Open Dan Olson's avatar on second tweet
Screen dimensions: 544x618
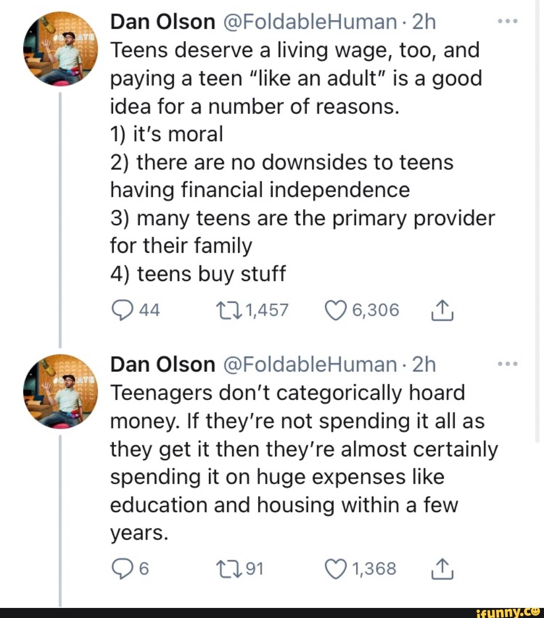(x=60, y=391)
